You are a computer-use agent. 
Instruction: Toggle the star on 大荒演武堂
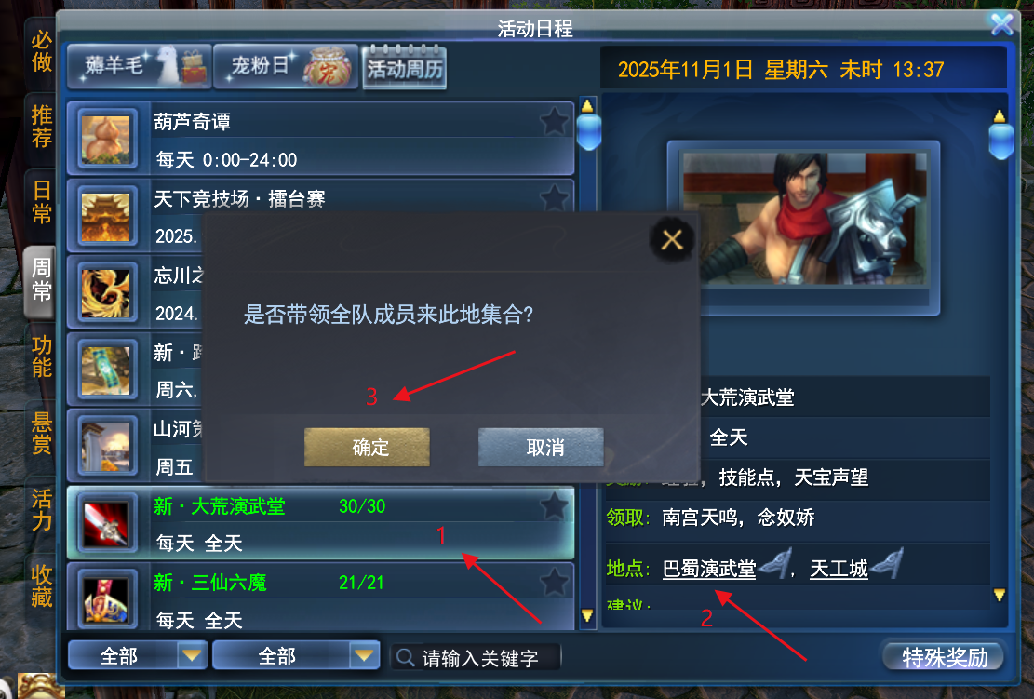pyautogui.click(x=554, y=506)
